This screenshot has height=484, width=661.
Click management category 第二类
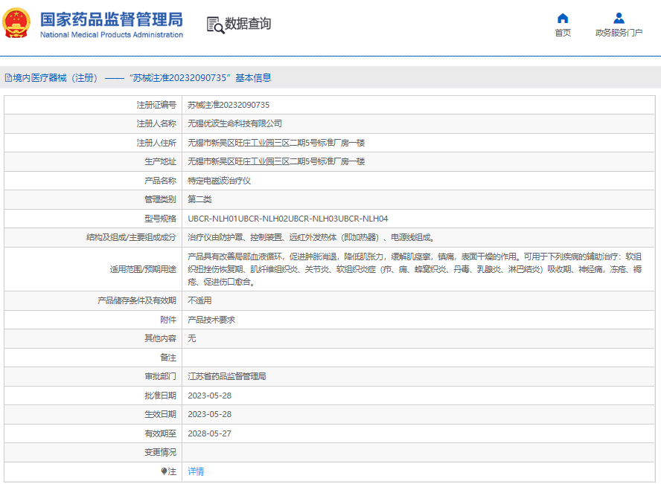199,199
